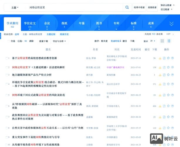This screenshot has height=147, width=180.
Task: Favorite the 从7秒视频到网络刷屏 article
Action: click(x=168, y=106)
